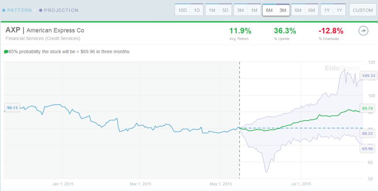Click Financial Services (Credit Services) sector text
The height and width of the screenshot is (191, 378).
[43, 38]
